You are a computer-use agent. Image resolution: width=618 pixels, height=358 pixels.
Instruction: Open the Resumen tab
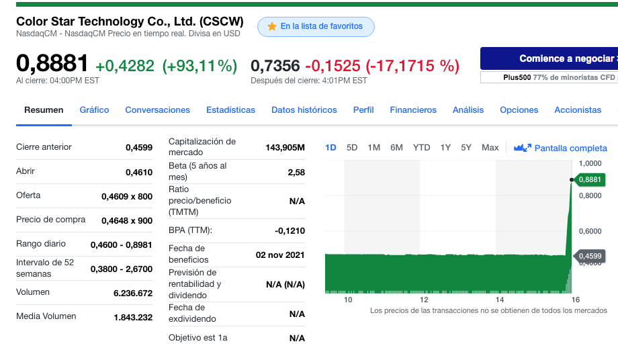pyautogui.click(x=44, y=110)
